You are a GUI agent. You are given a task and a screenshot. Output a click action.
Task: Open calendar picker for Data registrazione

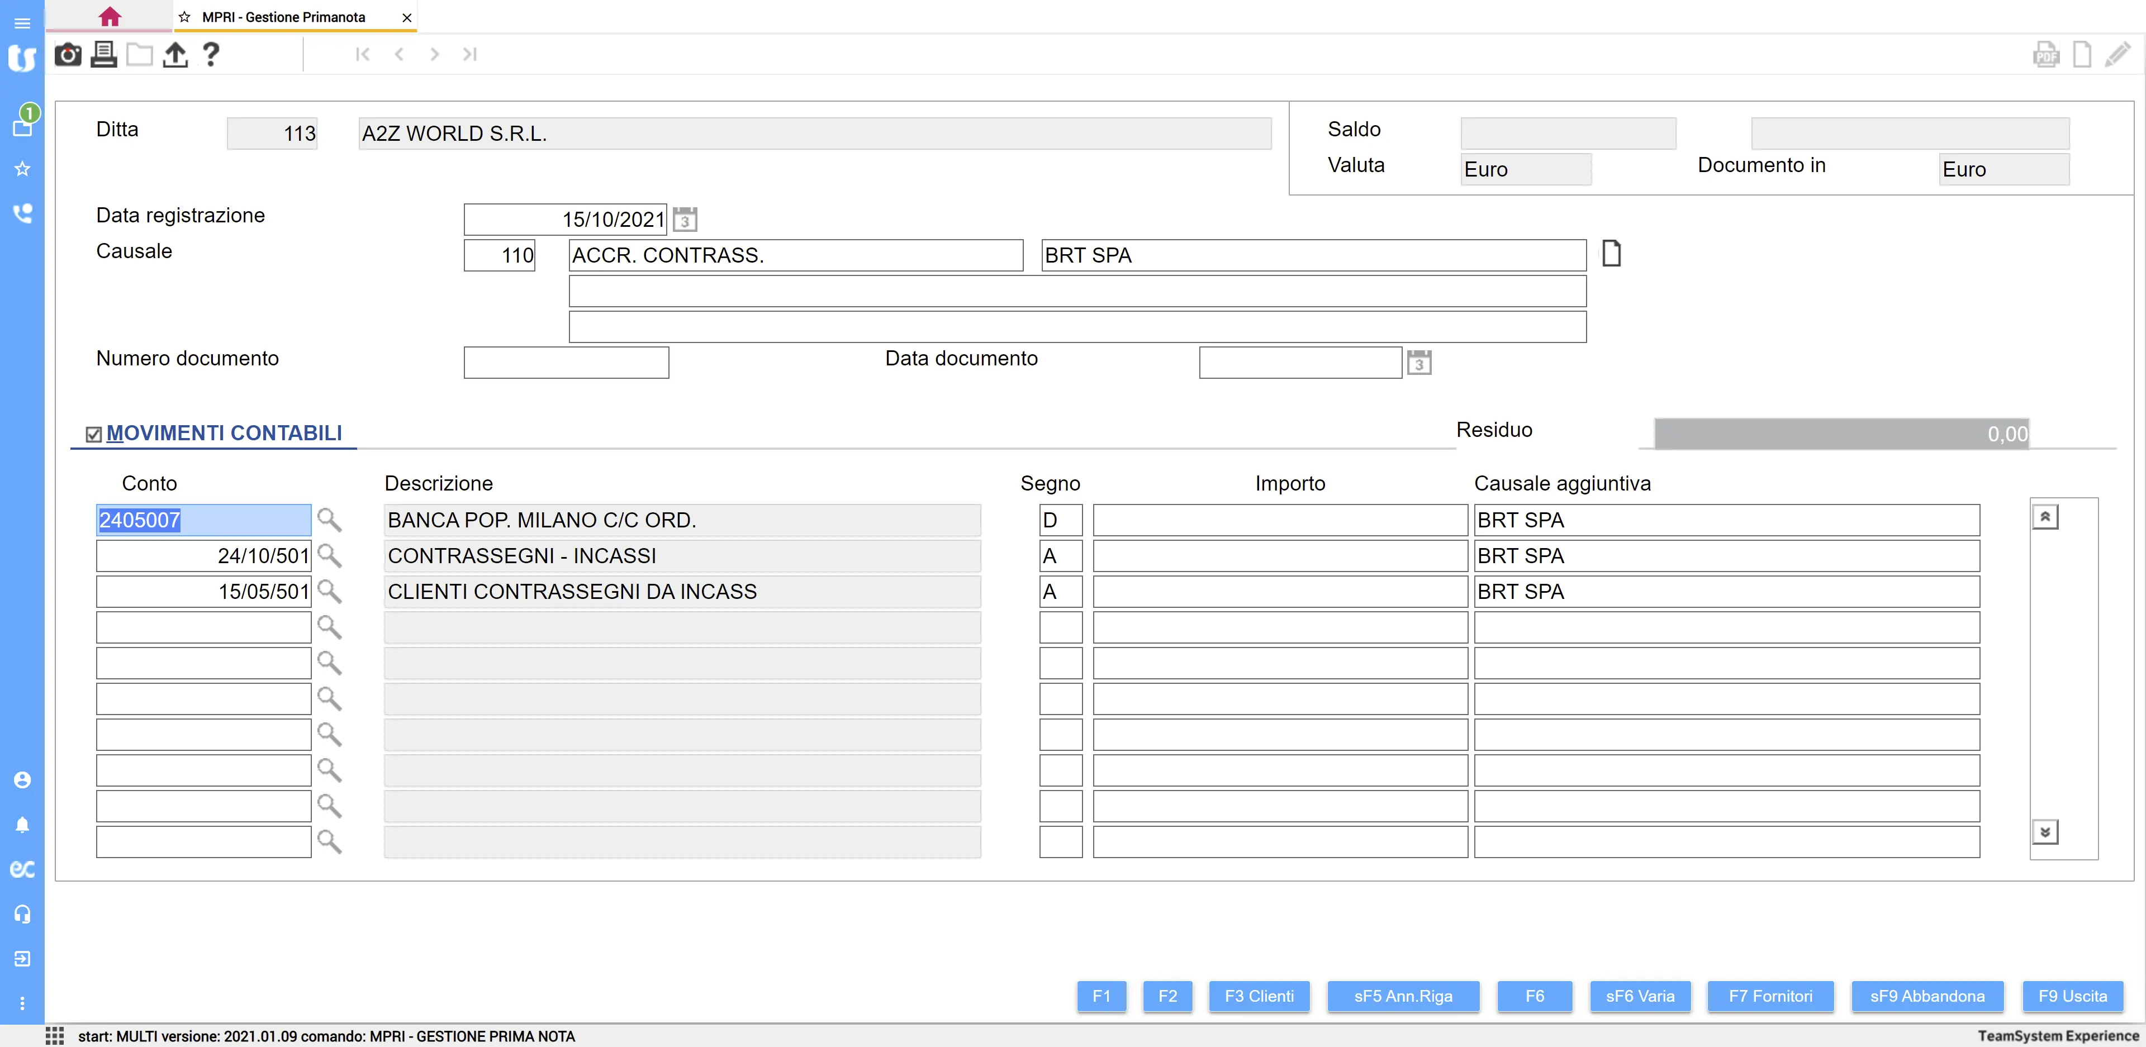point(685,220)
